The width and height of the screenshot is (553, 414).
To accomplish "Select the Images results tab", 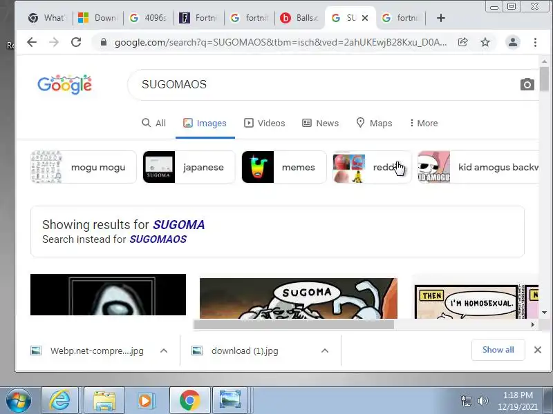I will (205, 123).
